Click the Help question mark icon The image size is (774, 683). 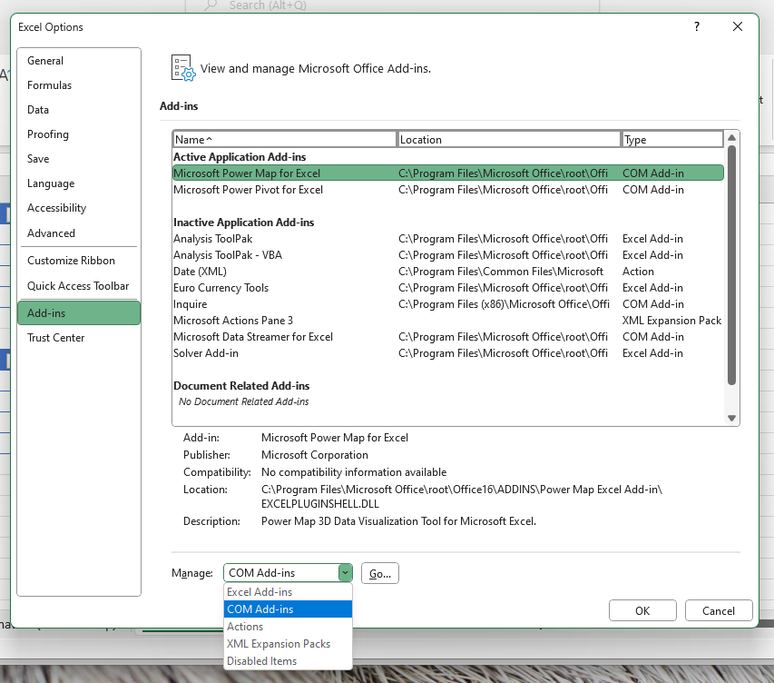coord(697,26)
